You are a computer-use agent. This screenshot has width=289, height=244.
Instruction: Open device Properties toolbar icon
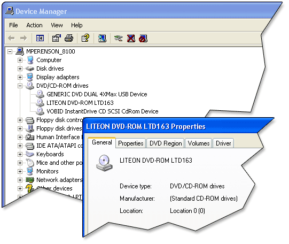click(56, 38)
